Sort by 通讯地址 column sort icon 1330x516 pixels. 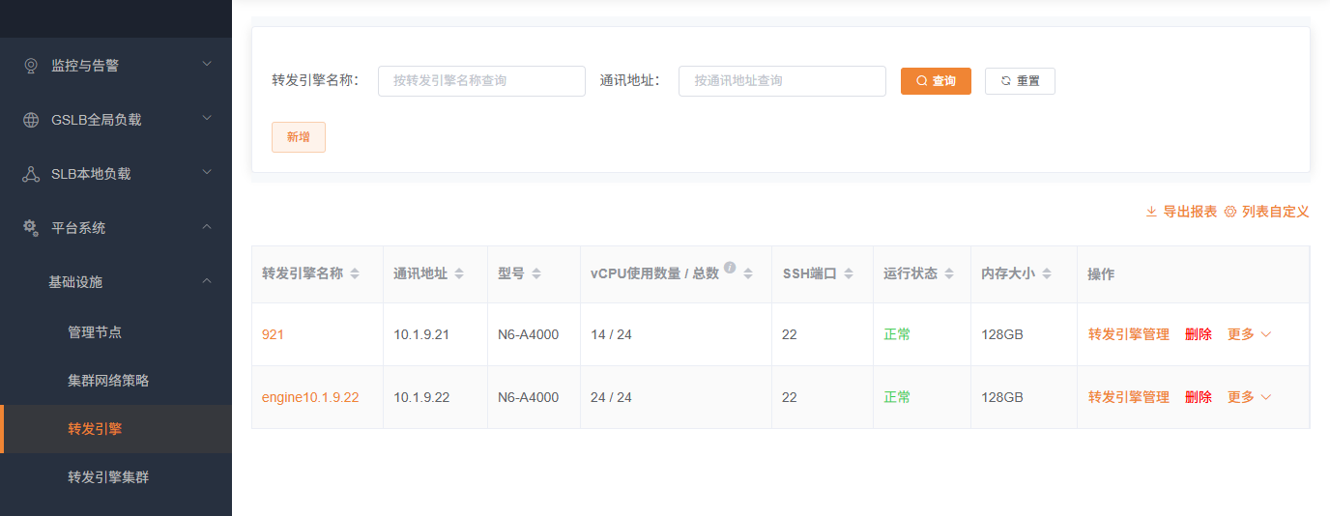point(459,274)
